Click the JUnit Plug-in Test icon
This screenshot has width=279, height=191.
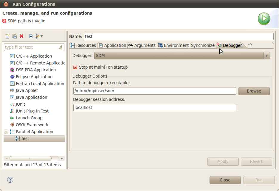coord(12,111)
